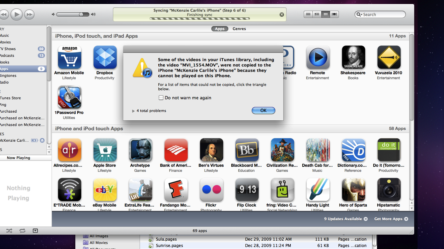Open Movies in the iTunes sidebar
444x249 pixels.
pos(23,42)
